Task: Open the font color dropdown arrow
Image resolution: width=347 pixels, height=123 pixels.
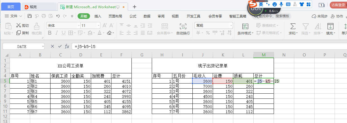Action: tap(104, 33)
